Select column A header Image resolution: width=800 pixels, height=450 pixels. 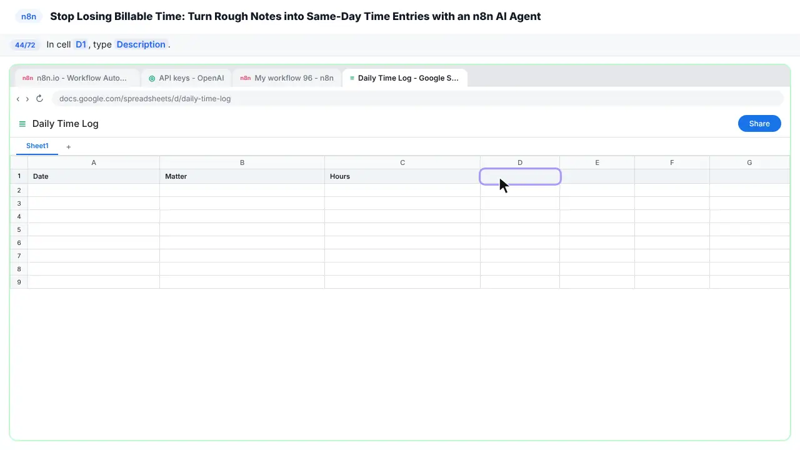tap(94, 162)
